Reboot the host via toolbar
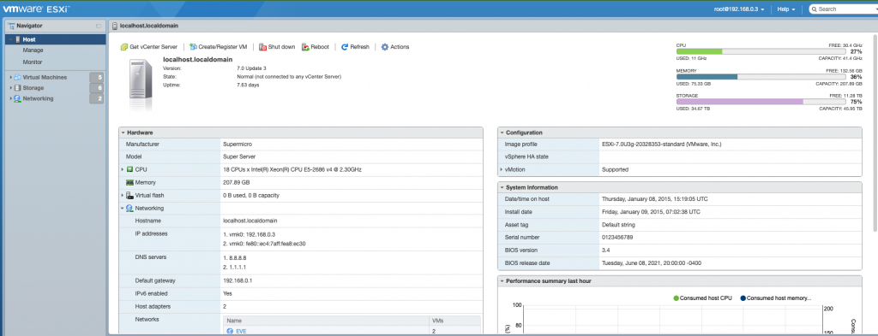This screenshot has width=878, height=336. point(316,47)
